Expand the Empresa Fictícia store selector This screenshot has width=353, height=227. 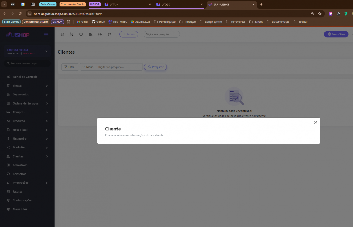pyautogui.click(x=46, y=51)
